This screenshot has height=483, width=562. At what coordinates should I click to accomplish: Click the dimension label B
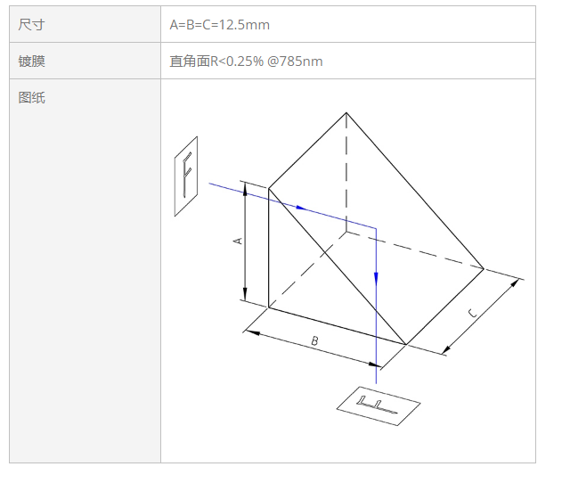314,340
